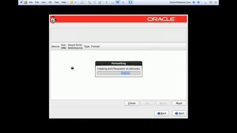Viewport: 237px width, 133px height.
Task: Click the Back button
Action: pyautogui.click(x=161, y=113)
